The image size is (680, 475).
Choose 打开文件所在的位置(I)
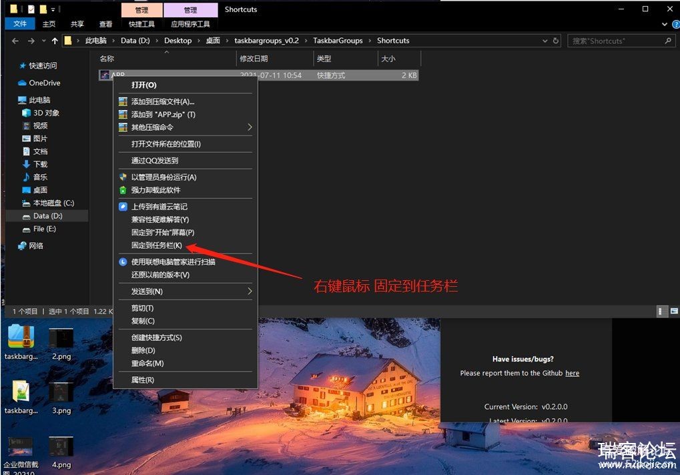point(185,144)
